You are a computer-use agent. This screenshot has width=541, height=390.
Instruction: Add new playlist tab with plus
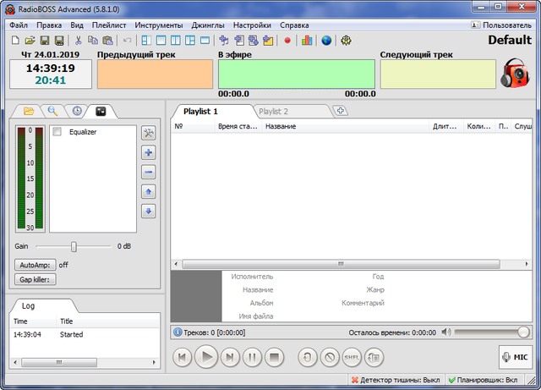point(340,111)
